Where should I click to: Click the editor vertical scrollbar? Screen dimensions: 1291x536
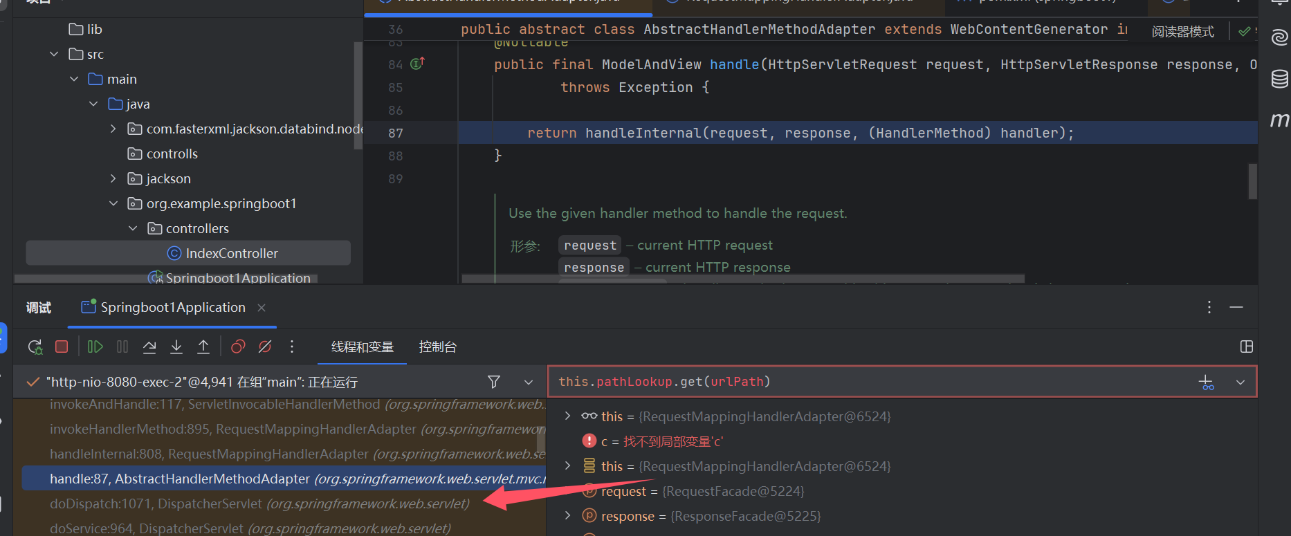click(1252, 181)
